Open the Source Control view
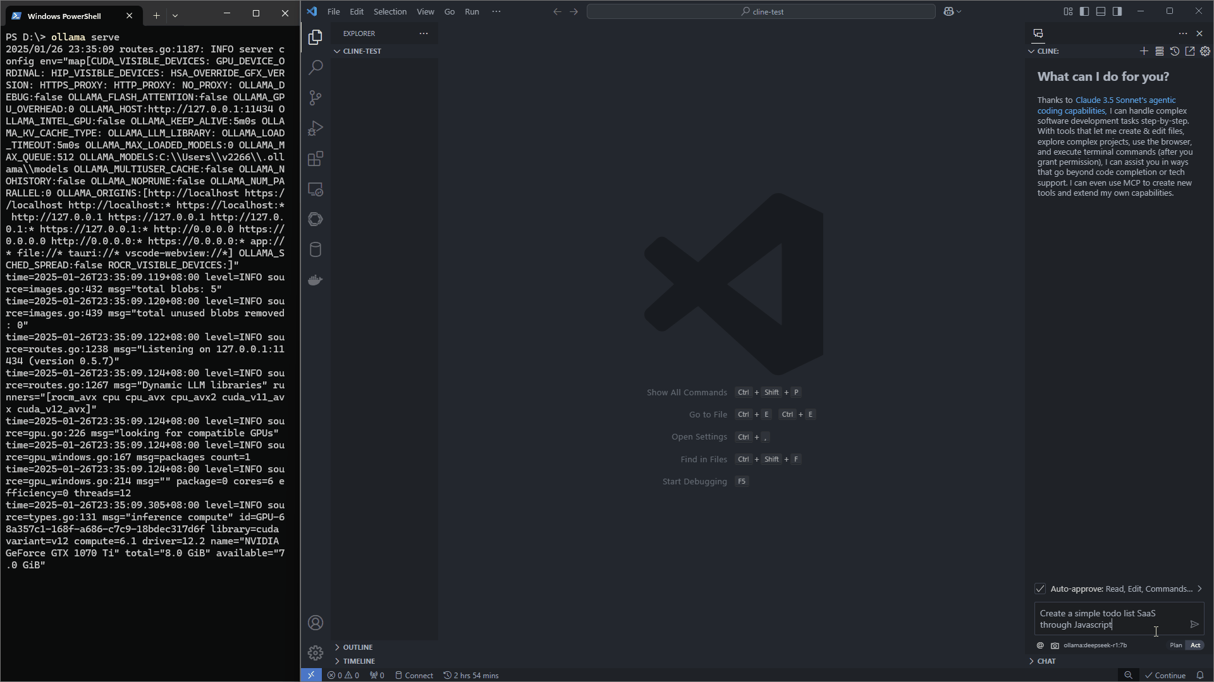Screen dimensions: 1214x682 (316, 98)
